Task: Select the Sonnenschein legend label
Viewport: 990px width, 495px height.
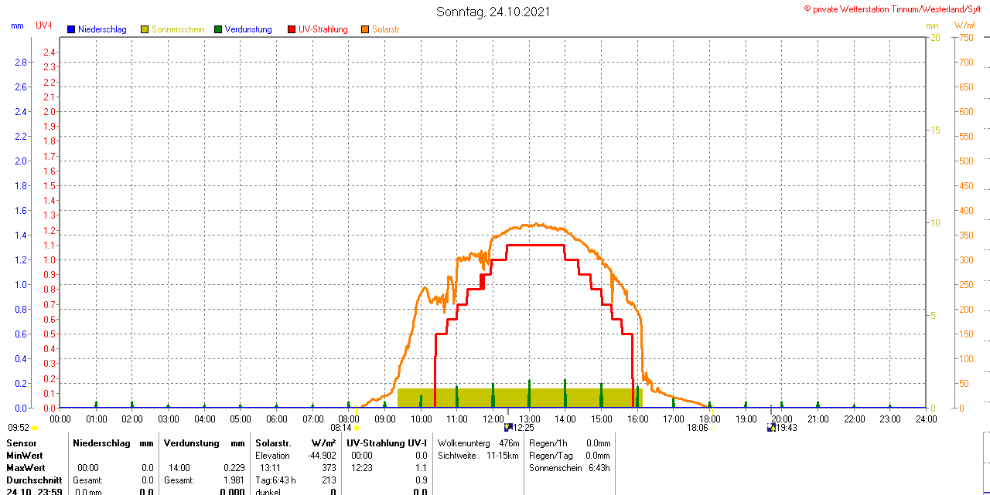Action: coord(178,29)
